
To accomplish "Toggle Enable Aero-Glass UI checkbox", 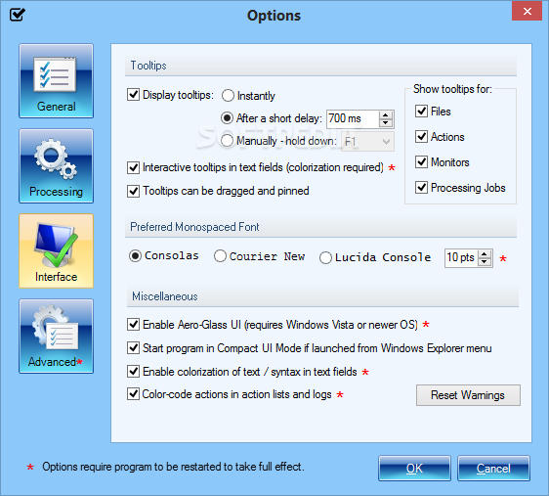I will (x=133, y=324).
